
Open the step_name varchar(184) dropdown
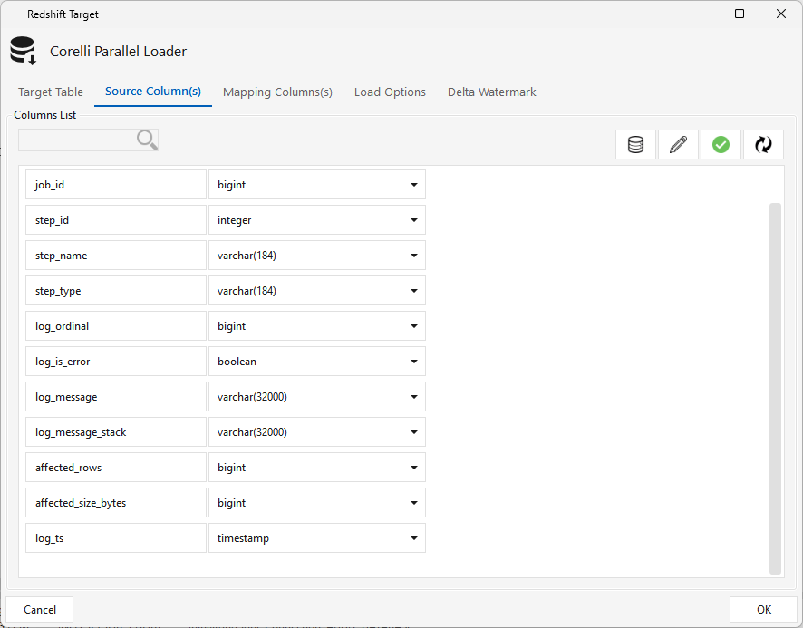(317, 255)
